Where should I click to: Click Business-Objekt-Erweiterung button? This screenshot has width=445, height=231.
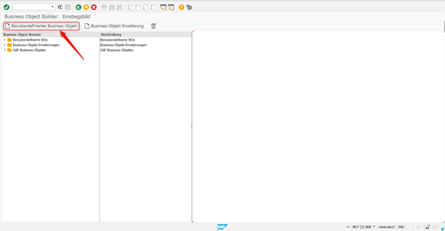pyautogui.click(x=114, y=26)
